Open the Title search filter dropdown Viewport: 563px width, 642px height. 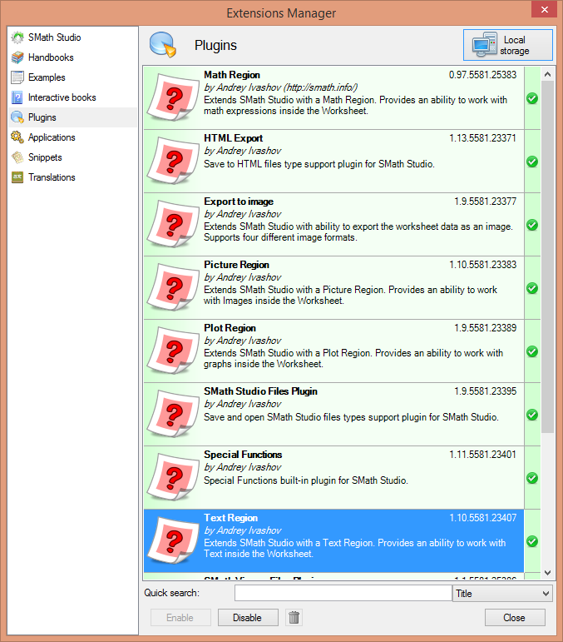(502, 594)
